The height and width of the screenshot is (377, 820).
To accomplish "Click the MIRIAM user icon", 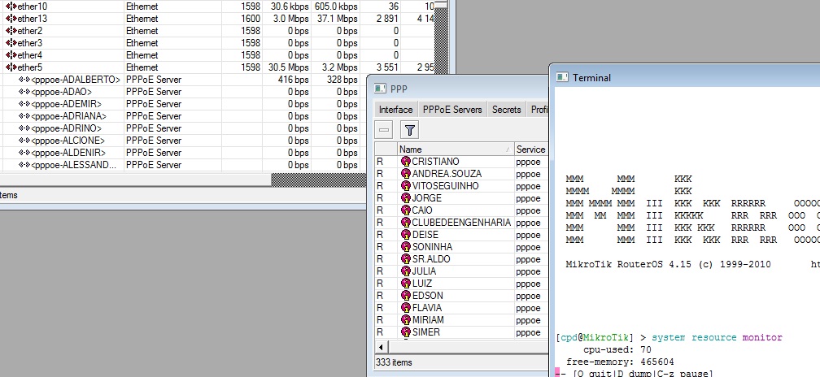I will [x=406, y=320].
